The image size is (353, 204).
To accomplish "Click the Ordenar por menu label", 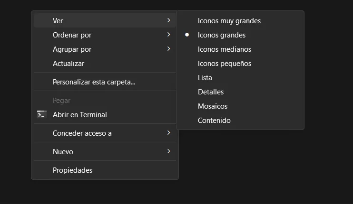I will pyautogui.click(x=72, y=35).
